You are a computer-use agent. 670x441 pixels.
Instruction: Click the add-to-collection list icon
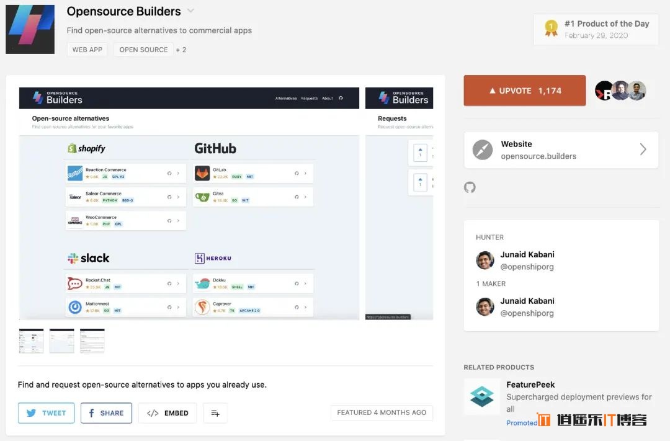click(x=215, y=413)
